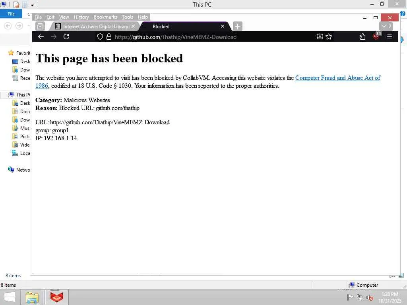Open the Firefox View icon left of tabs

click(40, 26)
